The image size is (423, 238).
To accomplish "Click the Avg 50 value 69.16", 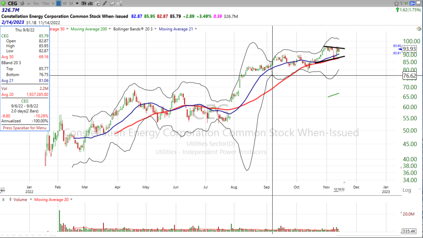I will pos(44,57).
